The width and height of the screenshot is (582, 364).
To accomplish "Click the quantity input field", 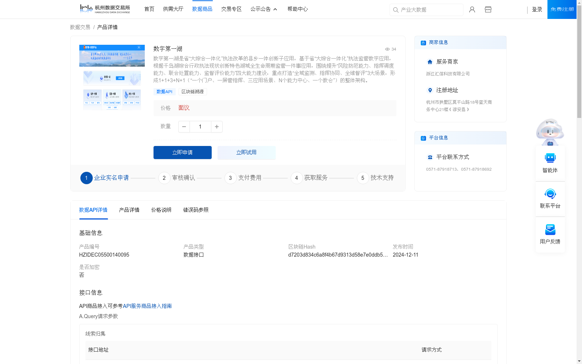I will pyautogui.click(x=200, y=127).
